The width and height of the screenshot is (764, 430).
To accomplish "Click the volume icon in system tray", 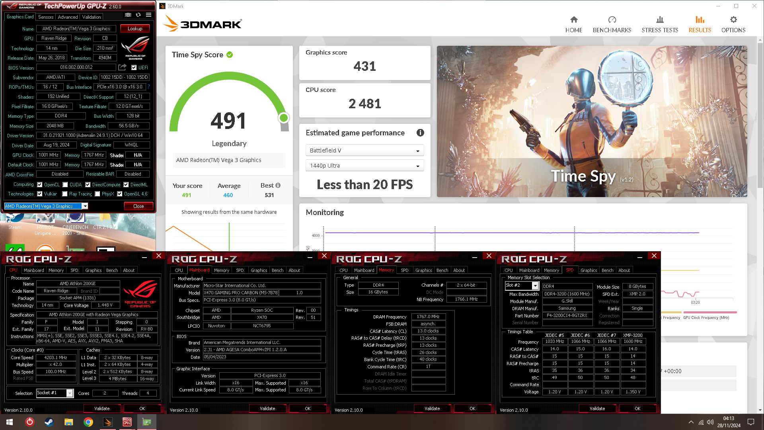I will 710,422.
